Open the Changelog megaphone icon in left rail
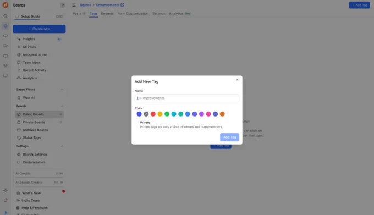The width and height of the screenshot is (374, 215). click(5, 46)
